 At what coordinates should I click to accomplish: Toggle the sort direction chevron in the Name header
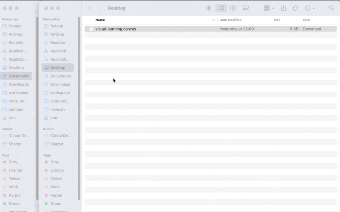[213, 20]
